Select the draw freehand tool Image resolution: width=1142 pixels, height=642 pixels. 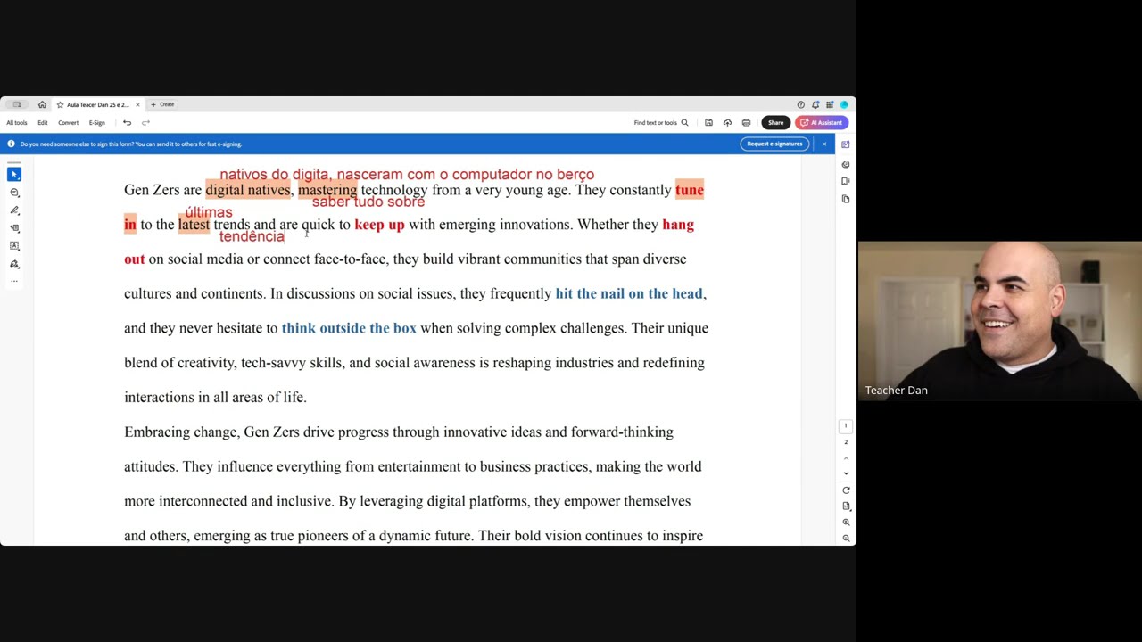point(14,228)
